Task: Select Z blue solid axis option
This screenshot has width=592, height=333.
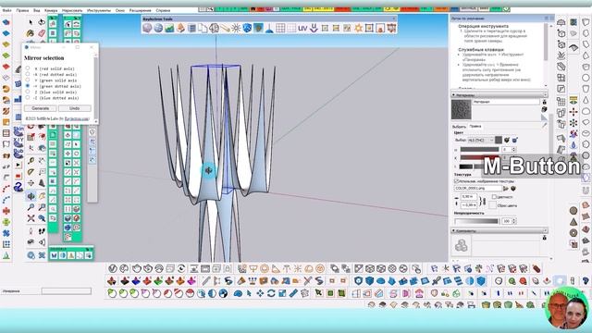Action: click(x=28, y=92)
